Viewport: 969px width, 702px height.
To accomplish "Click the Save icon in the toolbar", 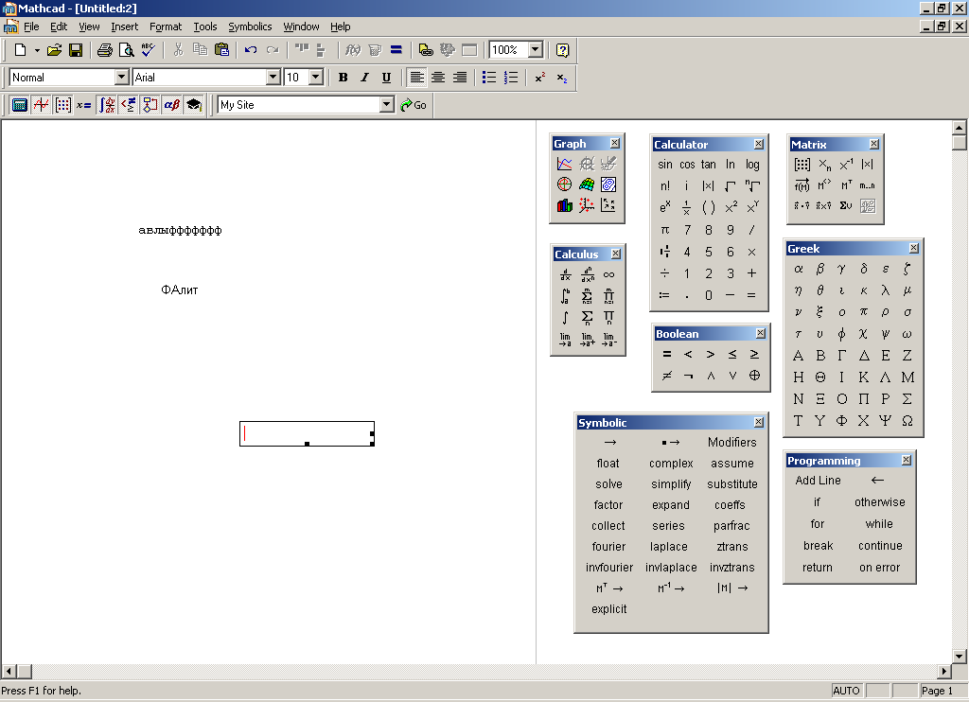I will [x=76, y=50].
